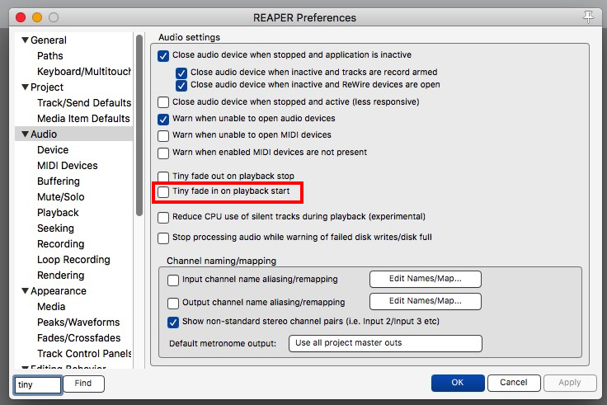The height and width of the screenshot is (405, 607).
Task: Enable reduce CPU use of silent tracks
Action: (163, 217)
